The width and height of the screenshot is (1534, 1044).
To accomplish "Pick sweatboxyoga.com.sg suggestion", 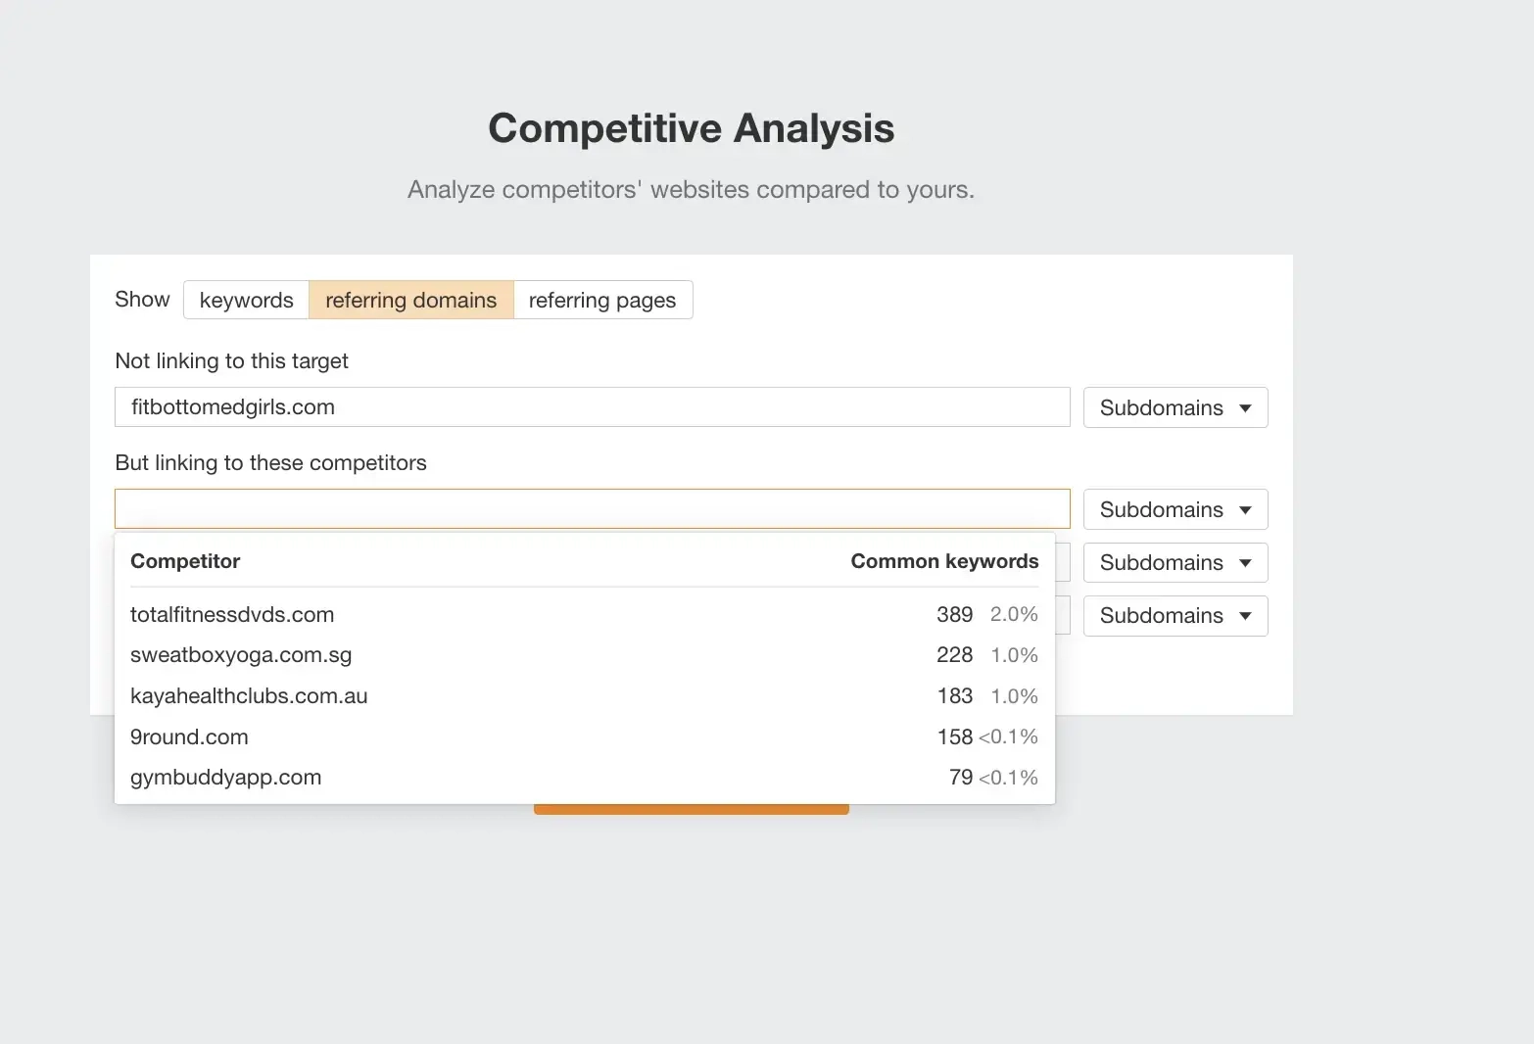I will (241, 655).
